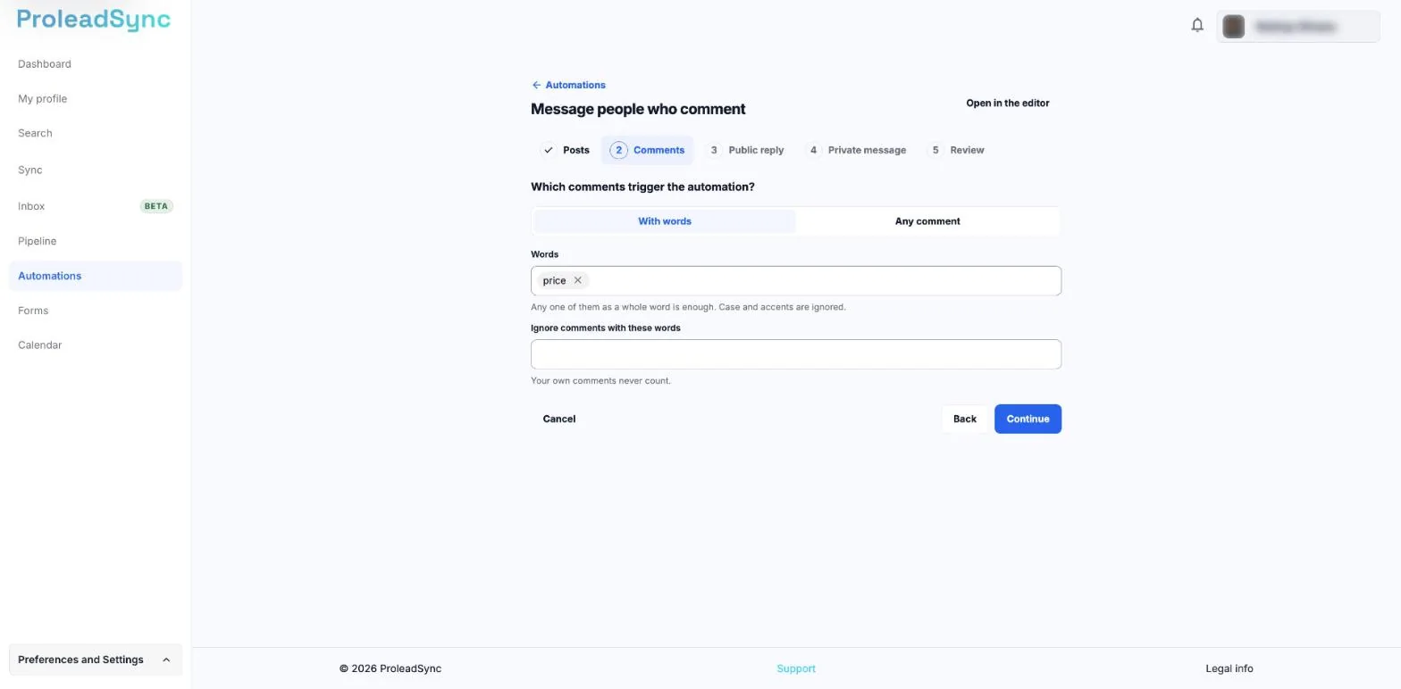Click the Back button
Screen dimensions: 1401x689
click(x=965, y=419)
